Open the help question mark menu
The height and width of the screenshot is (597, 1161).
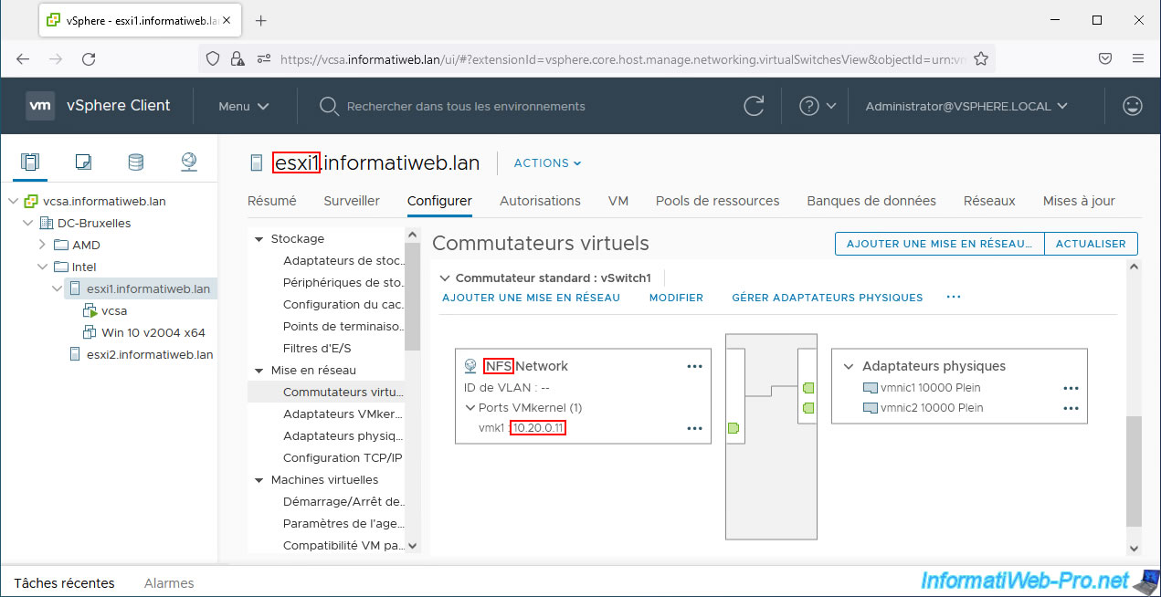pos(818,106)
